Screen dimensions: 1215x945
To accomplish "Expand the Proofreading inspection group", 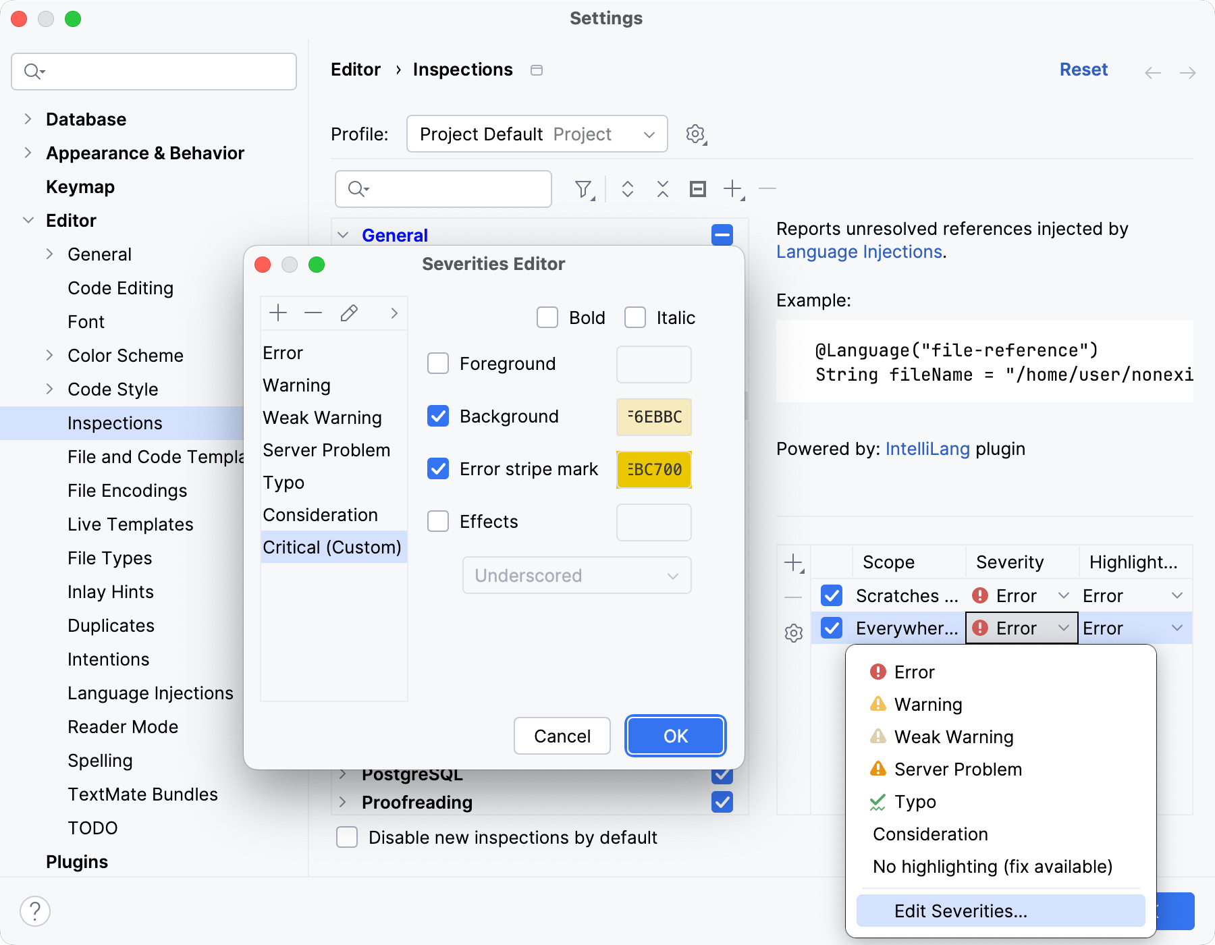I will 343,802.
